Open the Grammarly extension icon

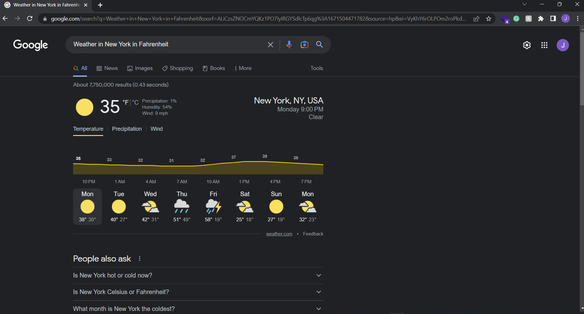[x=516, y=19]
